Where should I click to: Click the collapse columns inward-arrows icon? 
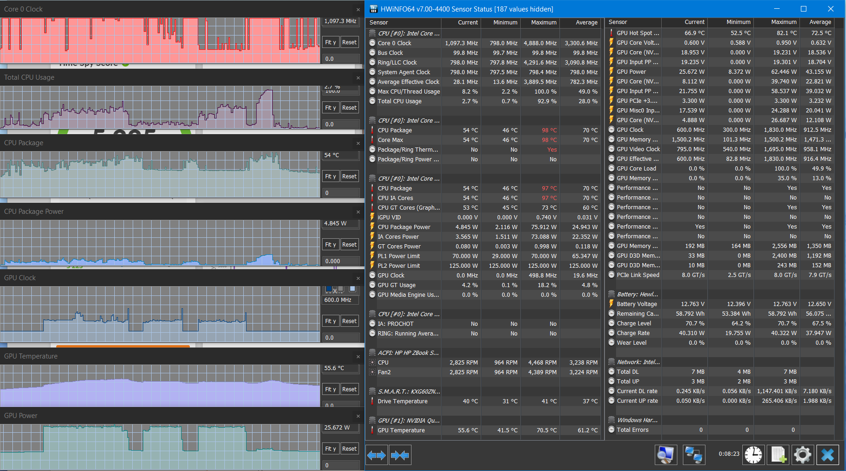click(399, 455)
